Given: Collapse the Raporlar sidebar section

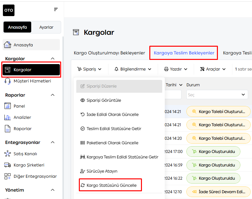Looking at the screenshot, I should pyautogui.click(x=52, y=95).
